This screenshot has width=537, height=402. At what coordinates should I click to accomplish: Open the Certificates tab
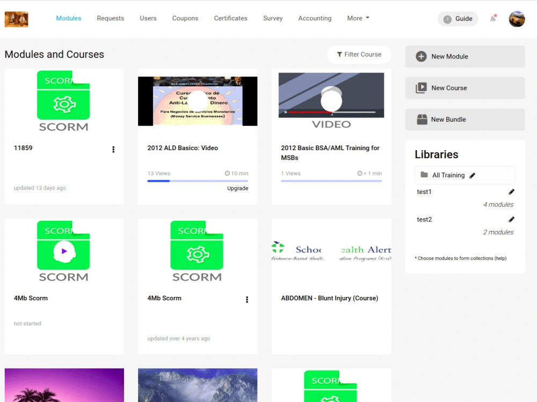230,18
